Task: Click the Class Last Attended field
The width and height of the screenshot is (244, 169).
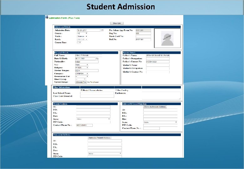Action: tap(97, 96)
